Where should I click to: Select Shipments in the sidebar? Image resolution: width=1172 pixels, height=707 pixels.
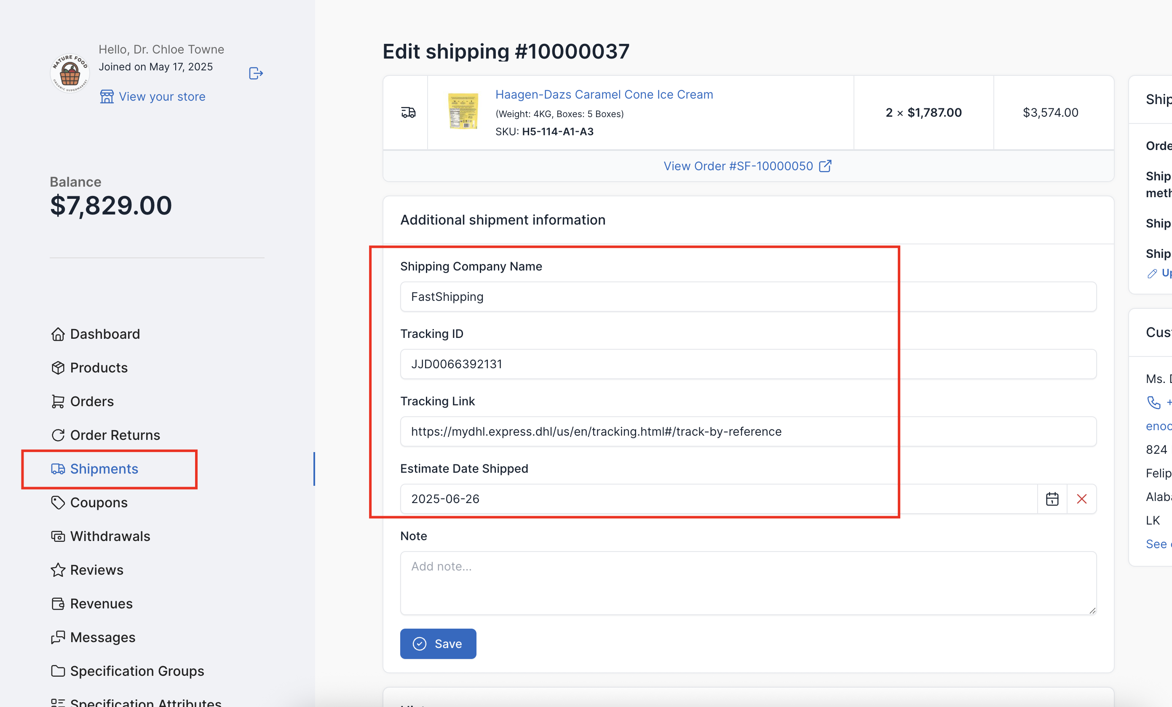click(104, 469)
